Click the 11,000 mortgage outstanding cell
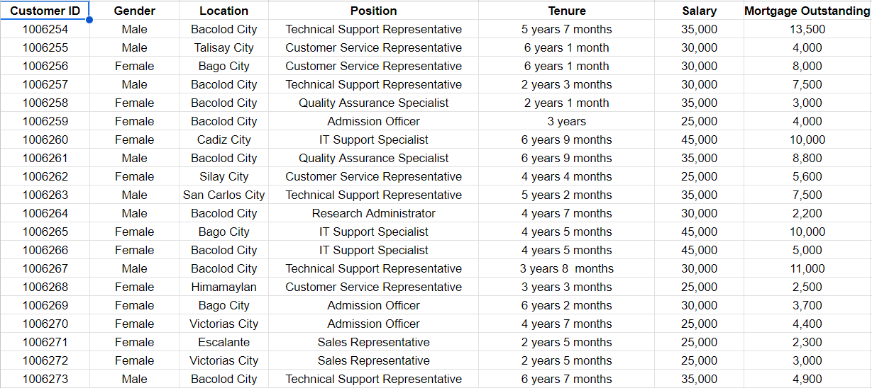 click(x=807, y=268)
